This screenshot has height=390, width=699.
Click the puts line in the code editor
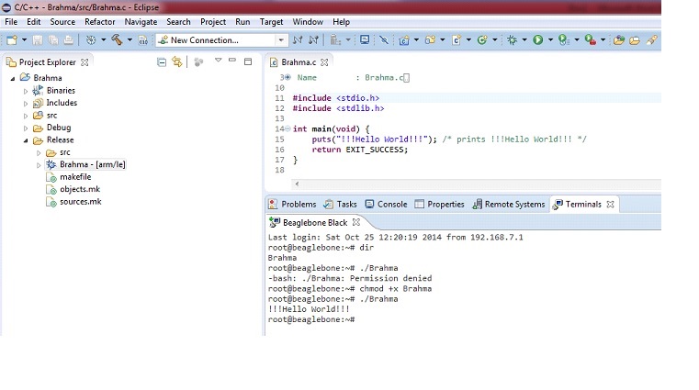449,139
